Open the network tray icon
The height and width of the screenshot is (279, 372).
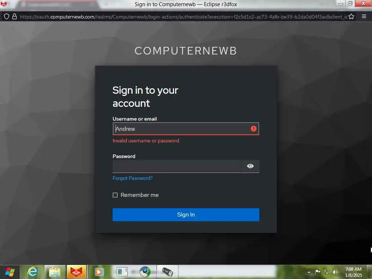[x=327, y=272]
